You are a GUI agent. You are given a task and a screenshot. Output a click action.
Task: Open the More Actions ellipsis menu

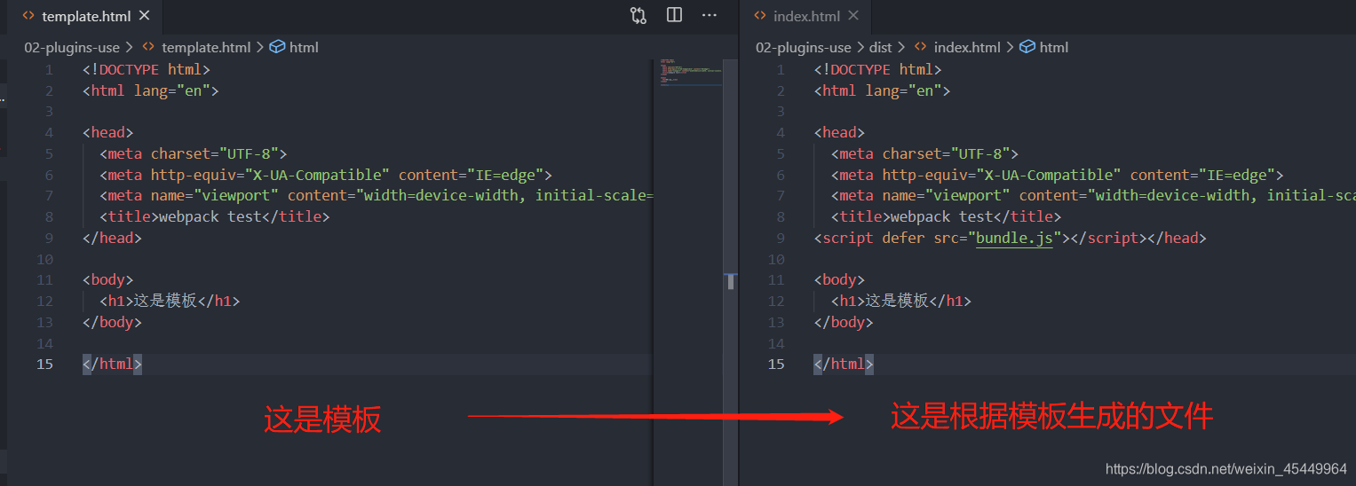point(710,15)
